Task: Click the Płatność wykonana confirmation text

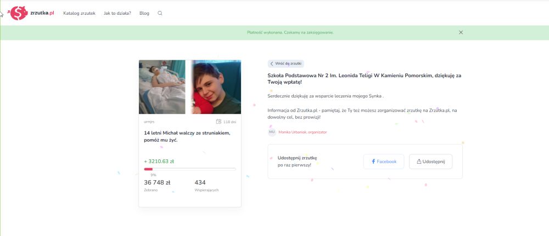Action: click(x=290, y=32)
